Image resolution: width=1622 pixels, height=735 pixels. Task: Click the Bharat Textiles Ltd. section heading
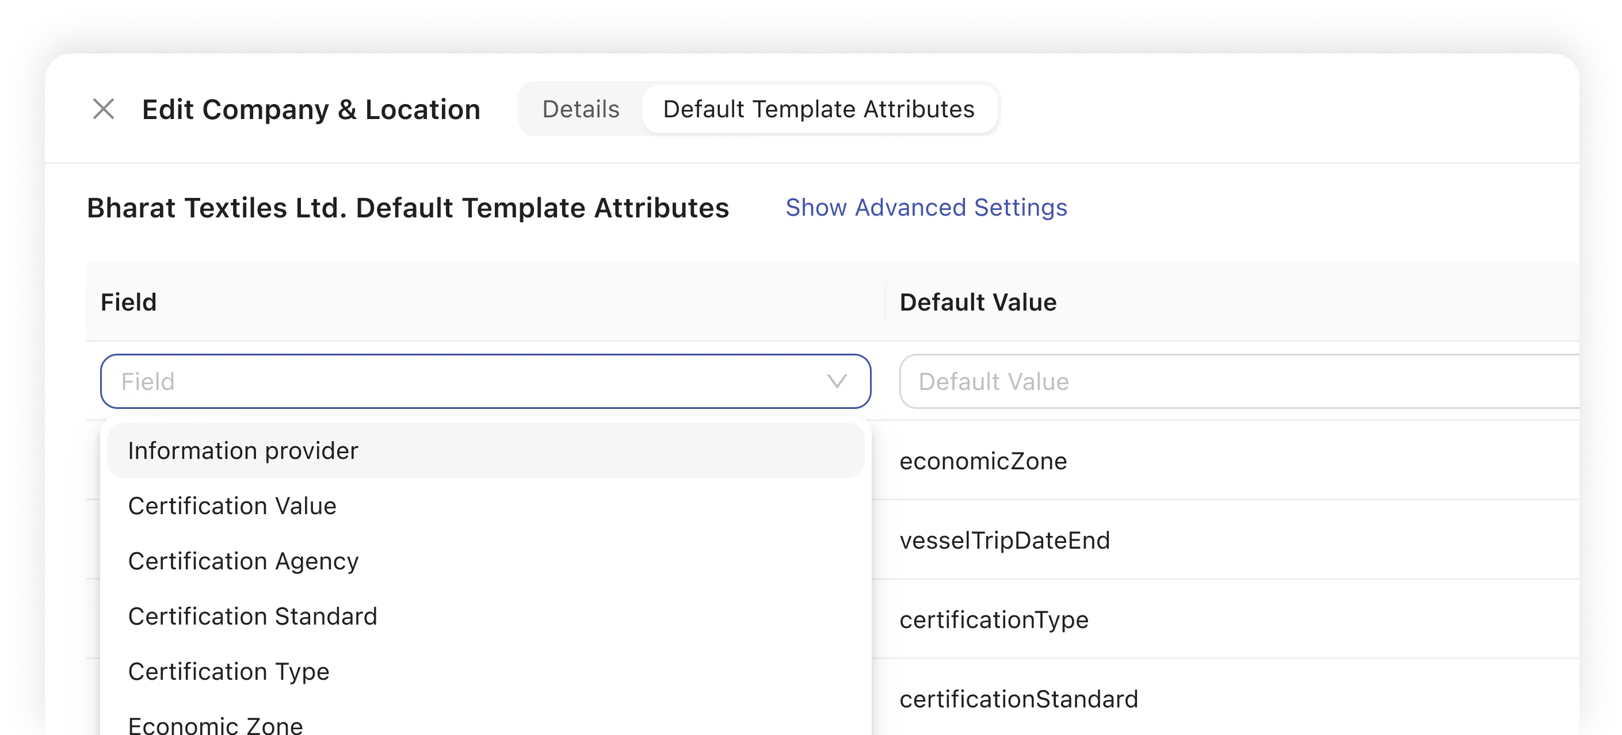[x=407, y=208]
